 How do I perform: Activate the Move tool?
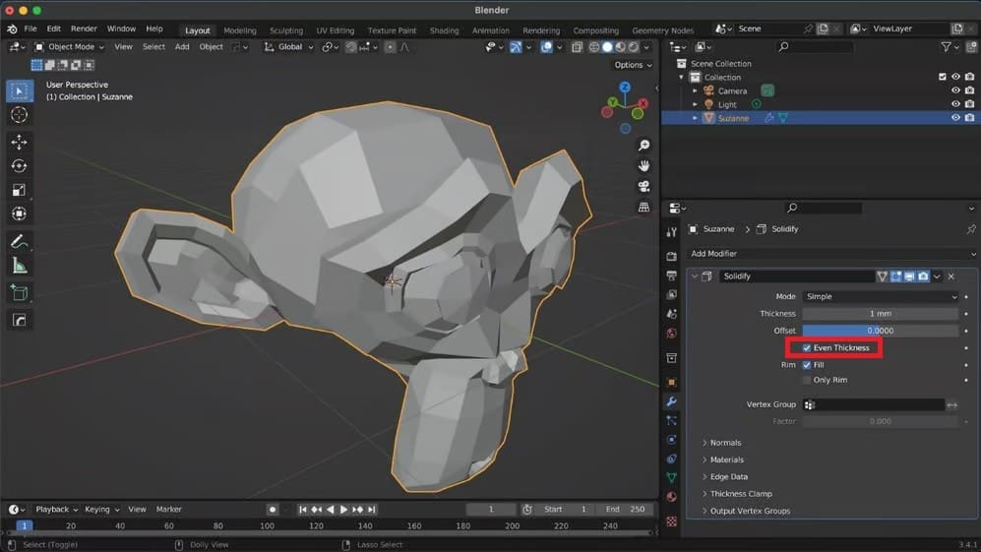pyautogui.click(x=20, y=142)
